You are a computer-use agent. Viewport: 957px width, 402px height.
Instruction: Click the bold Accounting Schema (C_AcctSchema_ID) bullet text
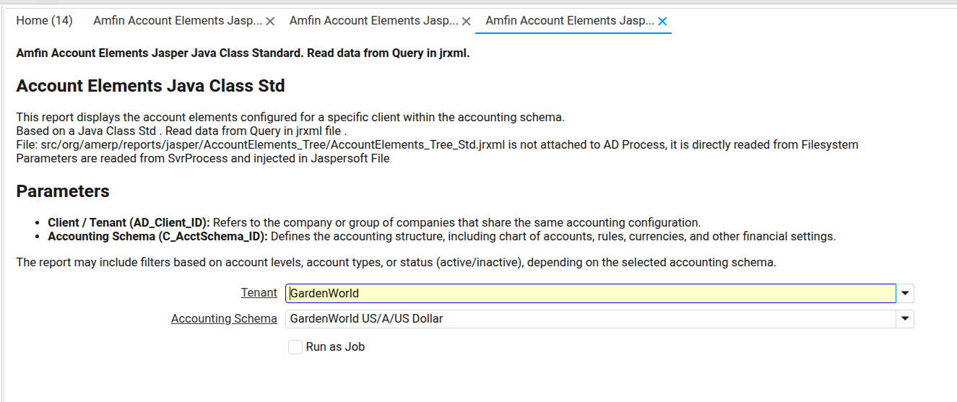coord(157,236)
